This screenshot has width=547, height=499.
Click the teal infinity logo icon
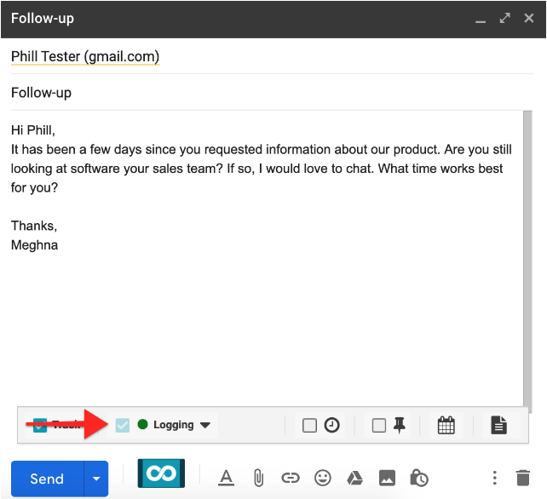click(161, 473)
